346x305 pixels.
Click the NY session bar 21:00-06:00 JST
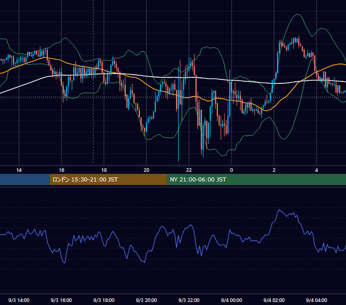[256, 179]
